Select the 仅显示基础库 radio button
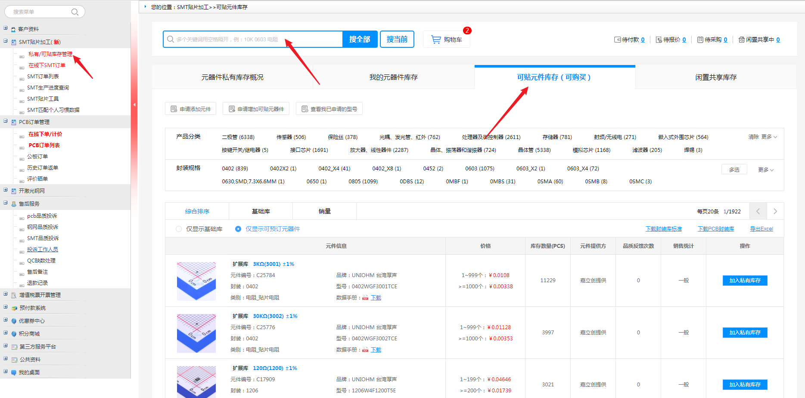This screenshot has width=805, height=398. (179, 229)
